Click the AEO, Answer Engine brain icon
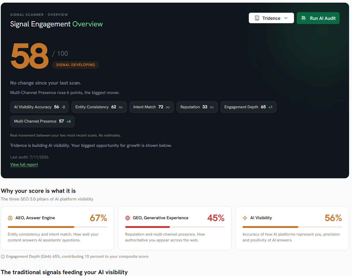The height and width of the screenshot is (276, 352). tap(10, 218)
